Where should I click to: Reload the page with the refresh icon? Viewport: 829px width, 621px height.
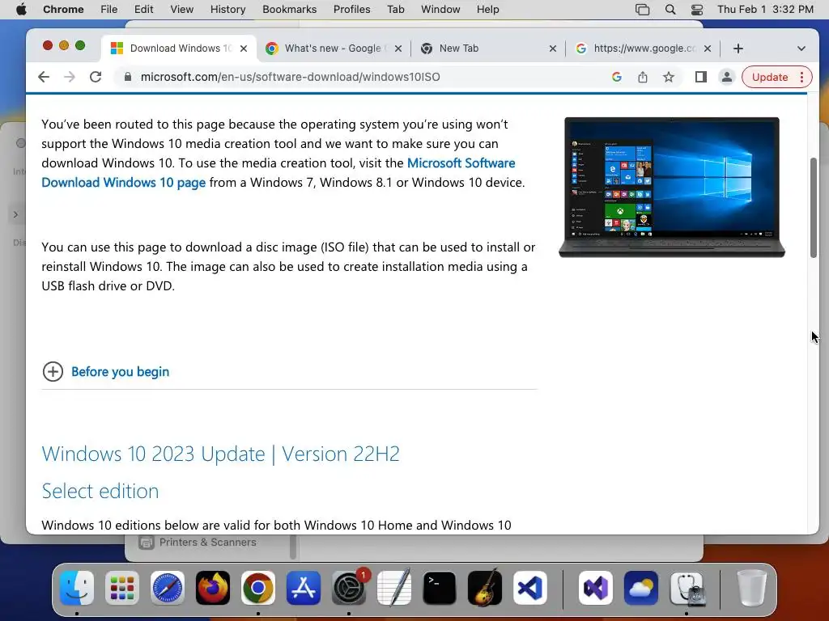pos(96,77)
